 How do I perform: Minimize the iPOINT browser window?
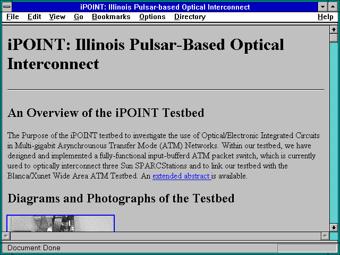322,7
